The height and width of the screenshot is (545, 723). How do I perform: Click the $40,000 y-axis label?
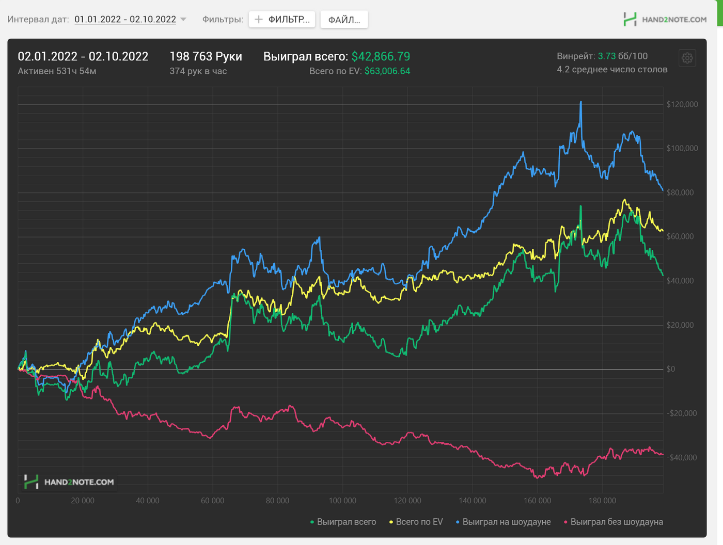coord(680,281)
